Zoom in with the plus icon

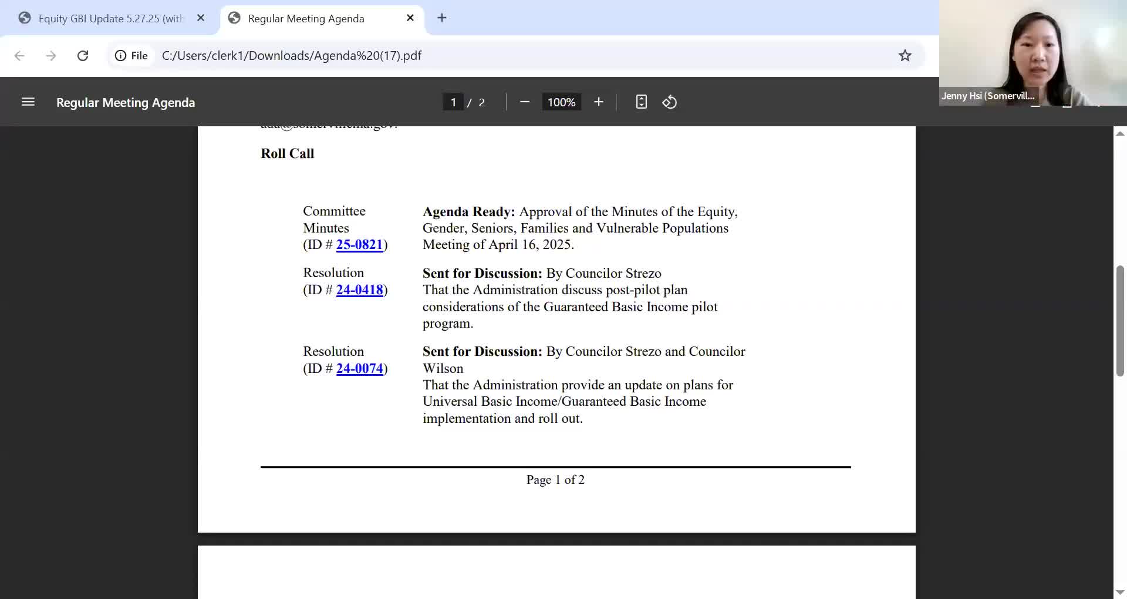pyautogui.click(x=599, y=102)
